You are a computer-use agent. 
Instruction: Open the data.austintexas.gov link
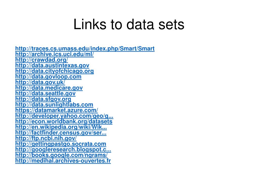point(52,65)
